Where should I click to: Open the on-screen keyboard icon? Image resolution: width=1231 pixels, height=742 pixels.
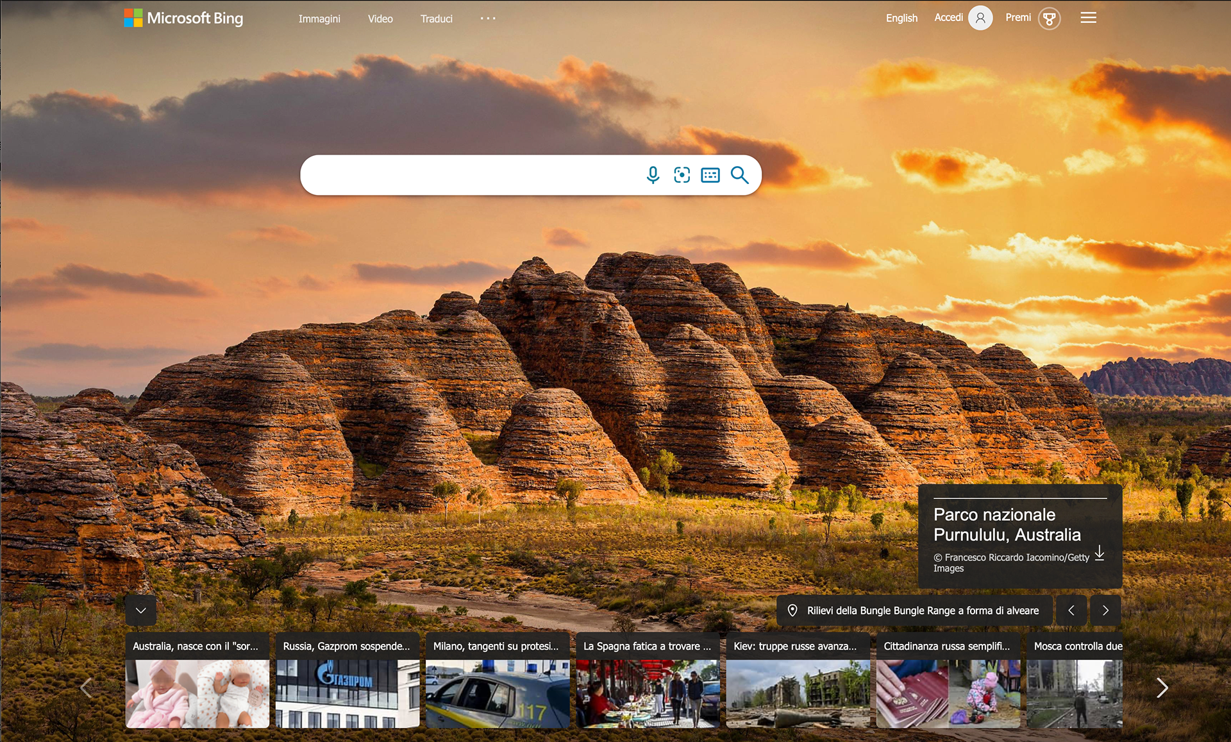coord(710,175)
